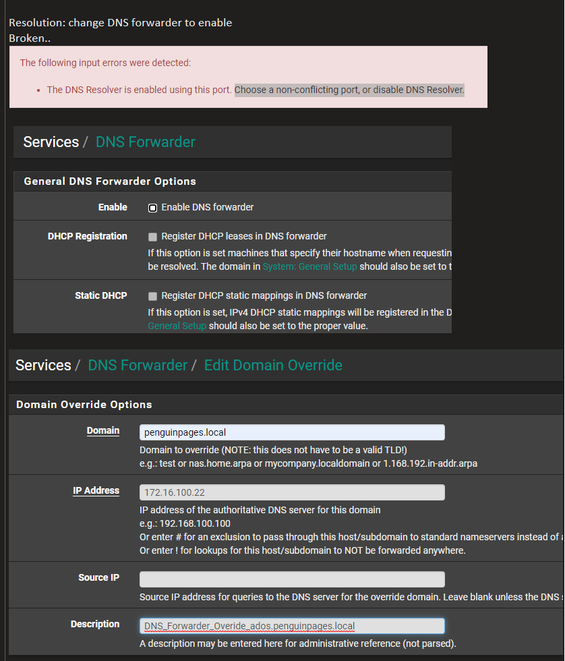Select the 'Source IP' row label
565x661 pixels.
pyautogui.click(x=98, y=577)
